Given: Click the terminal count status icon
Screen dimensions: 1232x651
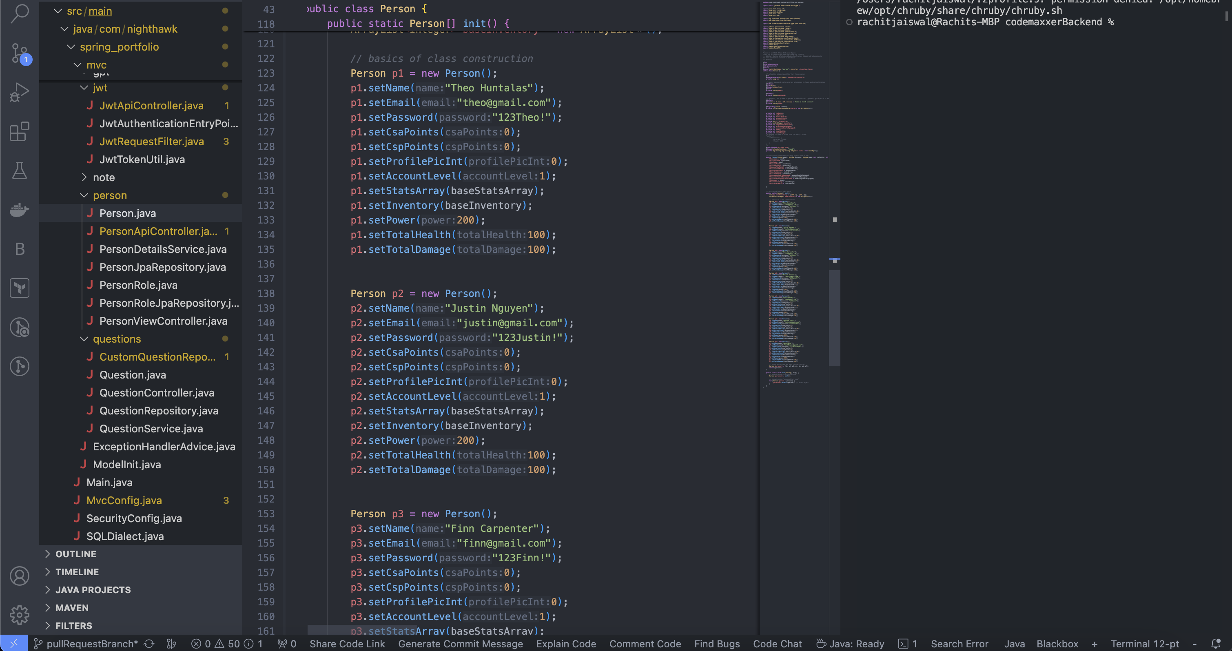Looking at the screenshot, I should pos(907,644).
